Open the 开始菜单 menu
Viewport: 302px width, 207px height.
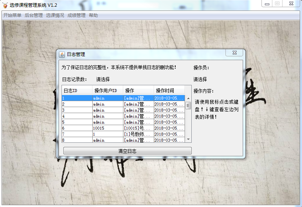pyautogui.click(x=12, y=15)
